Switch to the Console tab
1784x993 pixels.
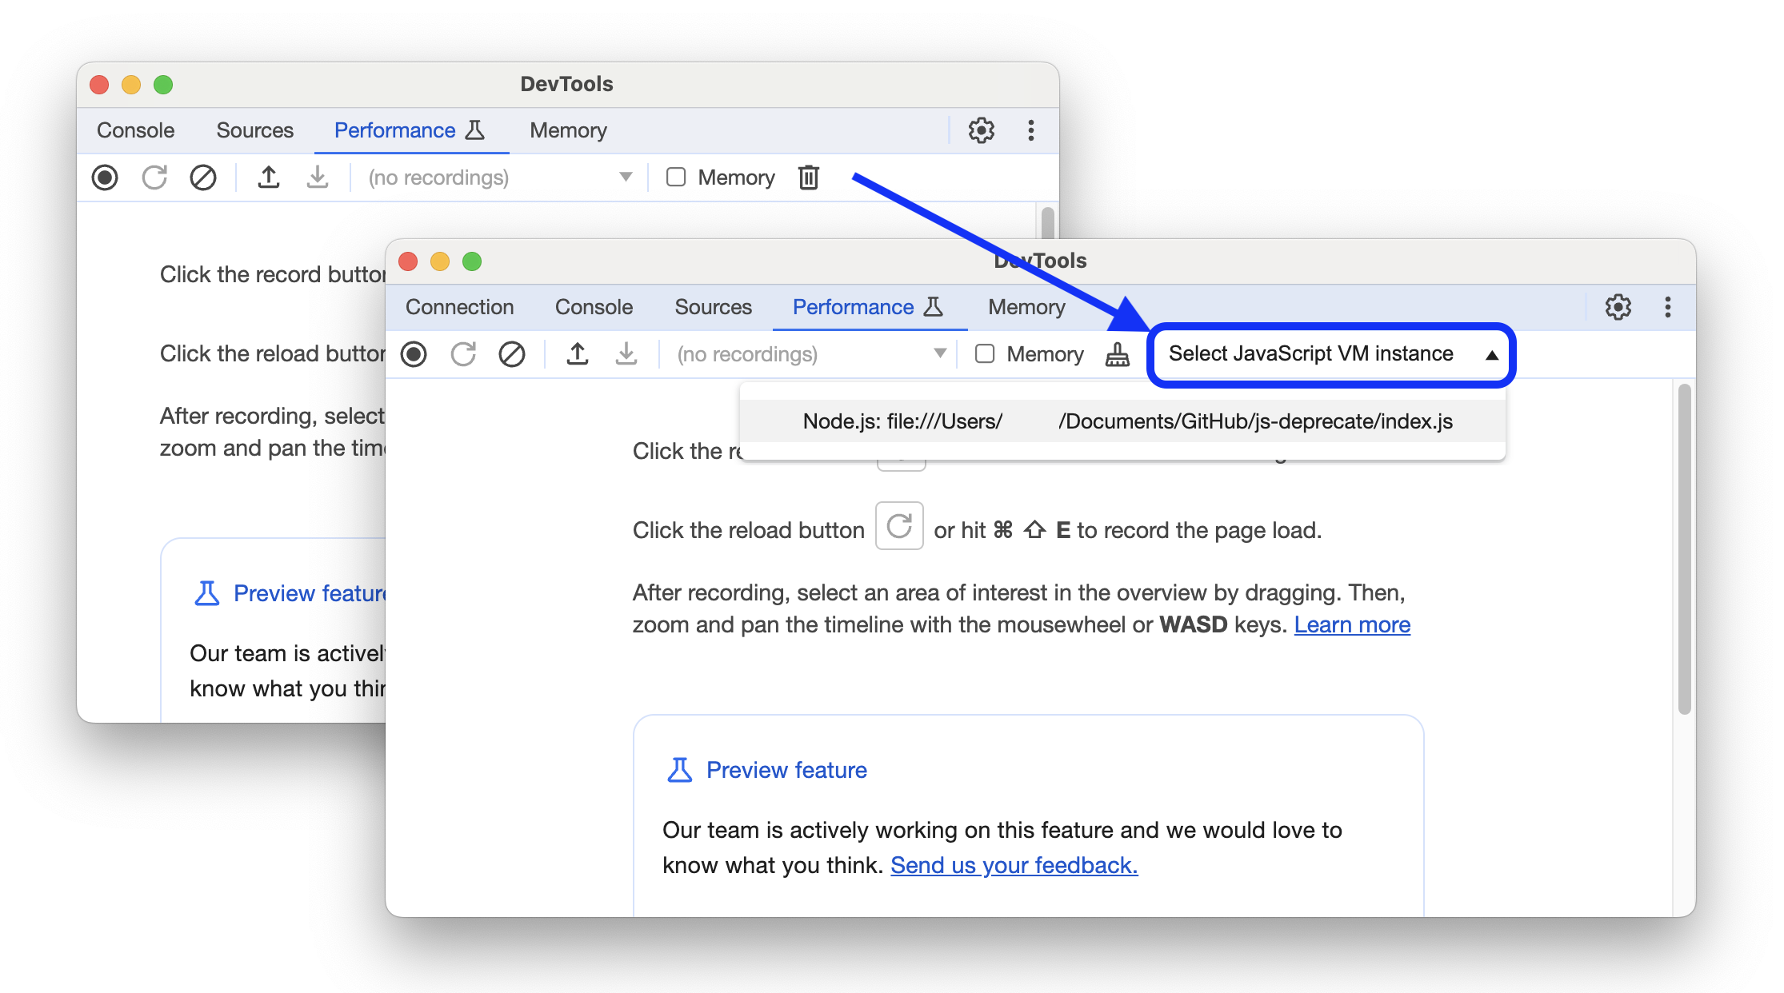(x=592, y=307)
